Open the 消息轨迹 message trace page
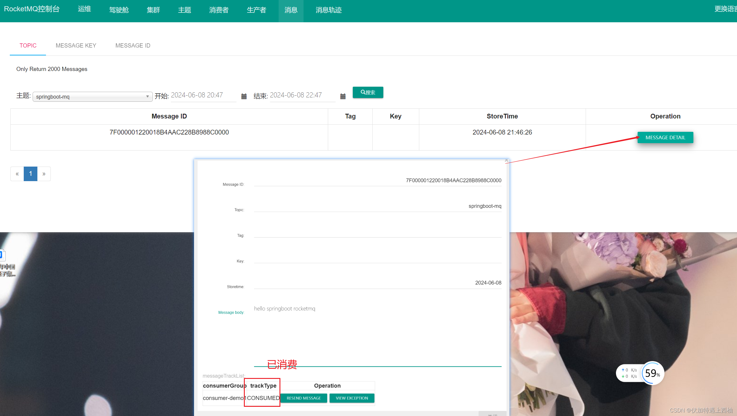Viewport: 737px width, 416px height. [328, 10]
